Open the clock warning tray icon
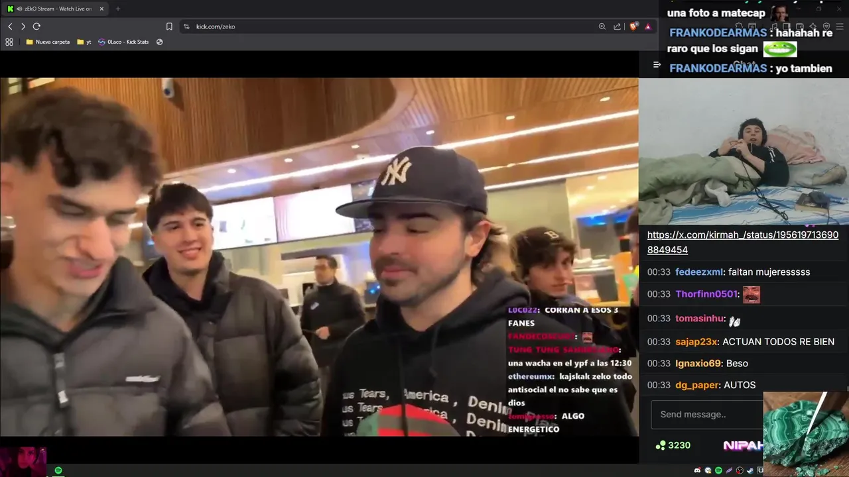Screen dimensions: 849x477 [x=708, y=470]
